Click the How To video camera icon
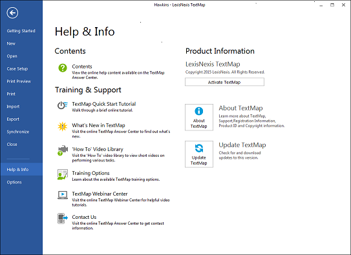 (63, 150)
